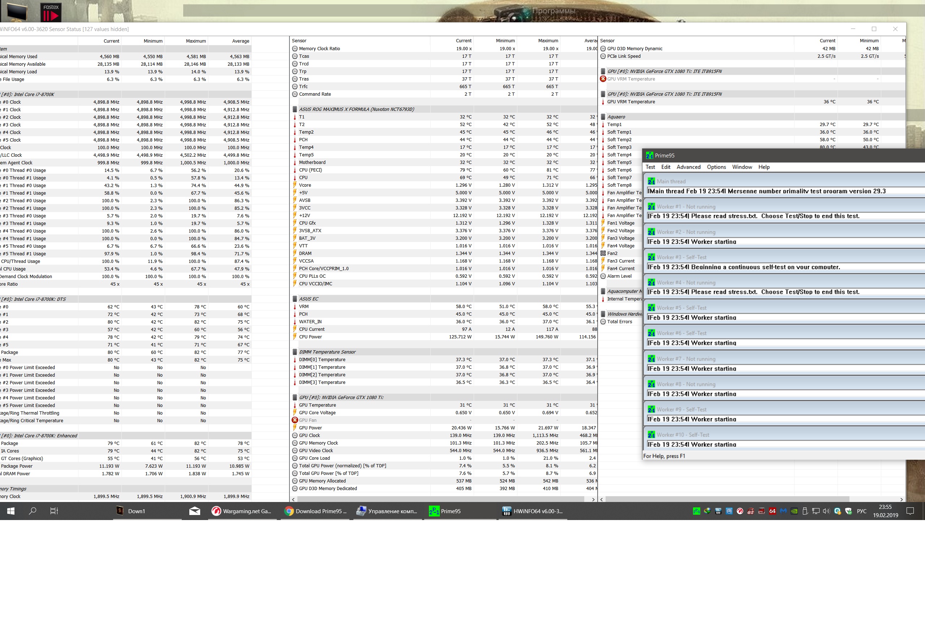Open the Advanced menu in Prime95

click(x=688, y=167)
